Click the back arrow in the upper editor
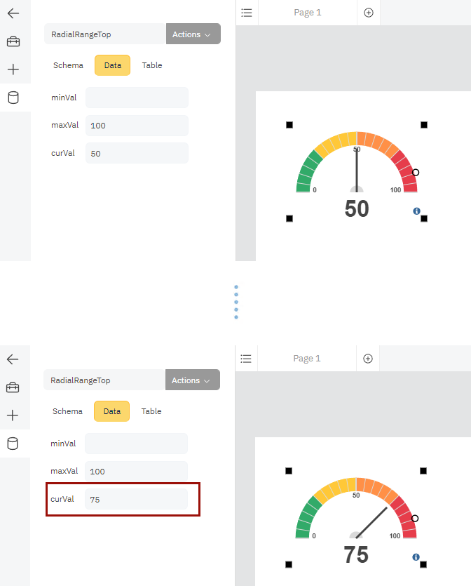Screen dimensions: 471x586 (x=13, y=13)
